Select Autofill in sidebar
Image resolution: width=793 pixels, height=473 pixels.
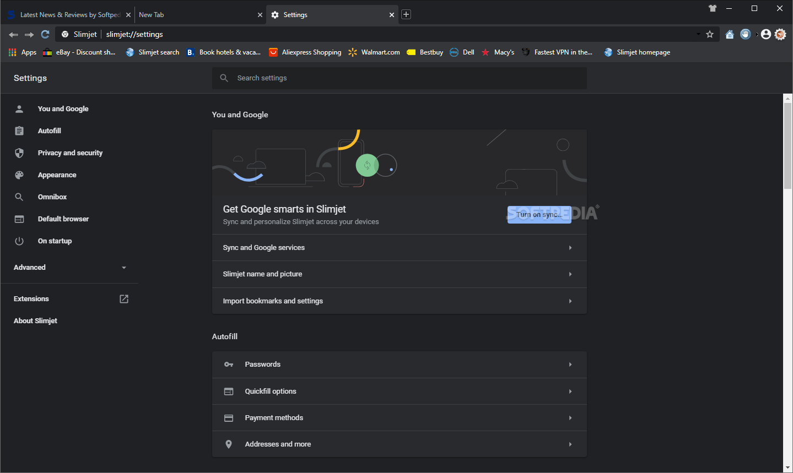coord(49,131)
